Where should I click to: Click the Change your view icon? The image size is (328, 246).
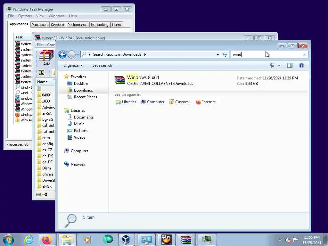pyautogui.click(x=272, y=65)
